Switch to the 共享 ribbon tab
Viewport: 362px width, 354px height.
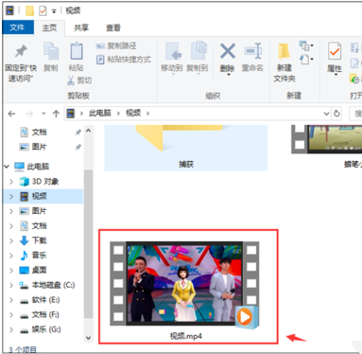81,27
